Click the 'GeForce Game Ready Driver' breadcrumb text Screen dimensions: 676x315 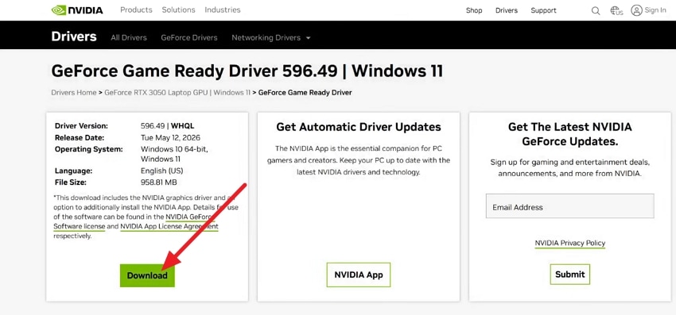305,93
